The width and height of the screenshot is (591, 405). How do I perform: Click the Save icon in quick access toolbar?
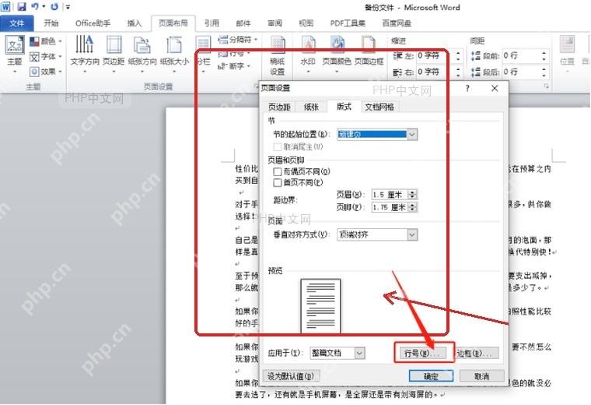[22, 6]
